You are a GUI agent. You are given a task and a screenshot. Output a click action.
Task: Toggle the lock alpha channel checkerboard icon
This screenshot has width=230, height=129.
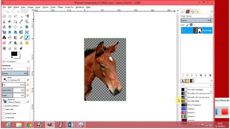coord(191,25)
